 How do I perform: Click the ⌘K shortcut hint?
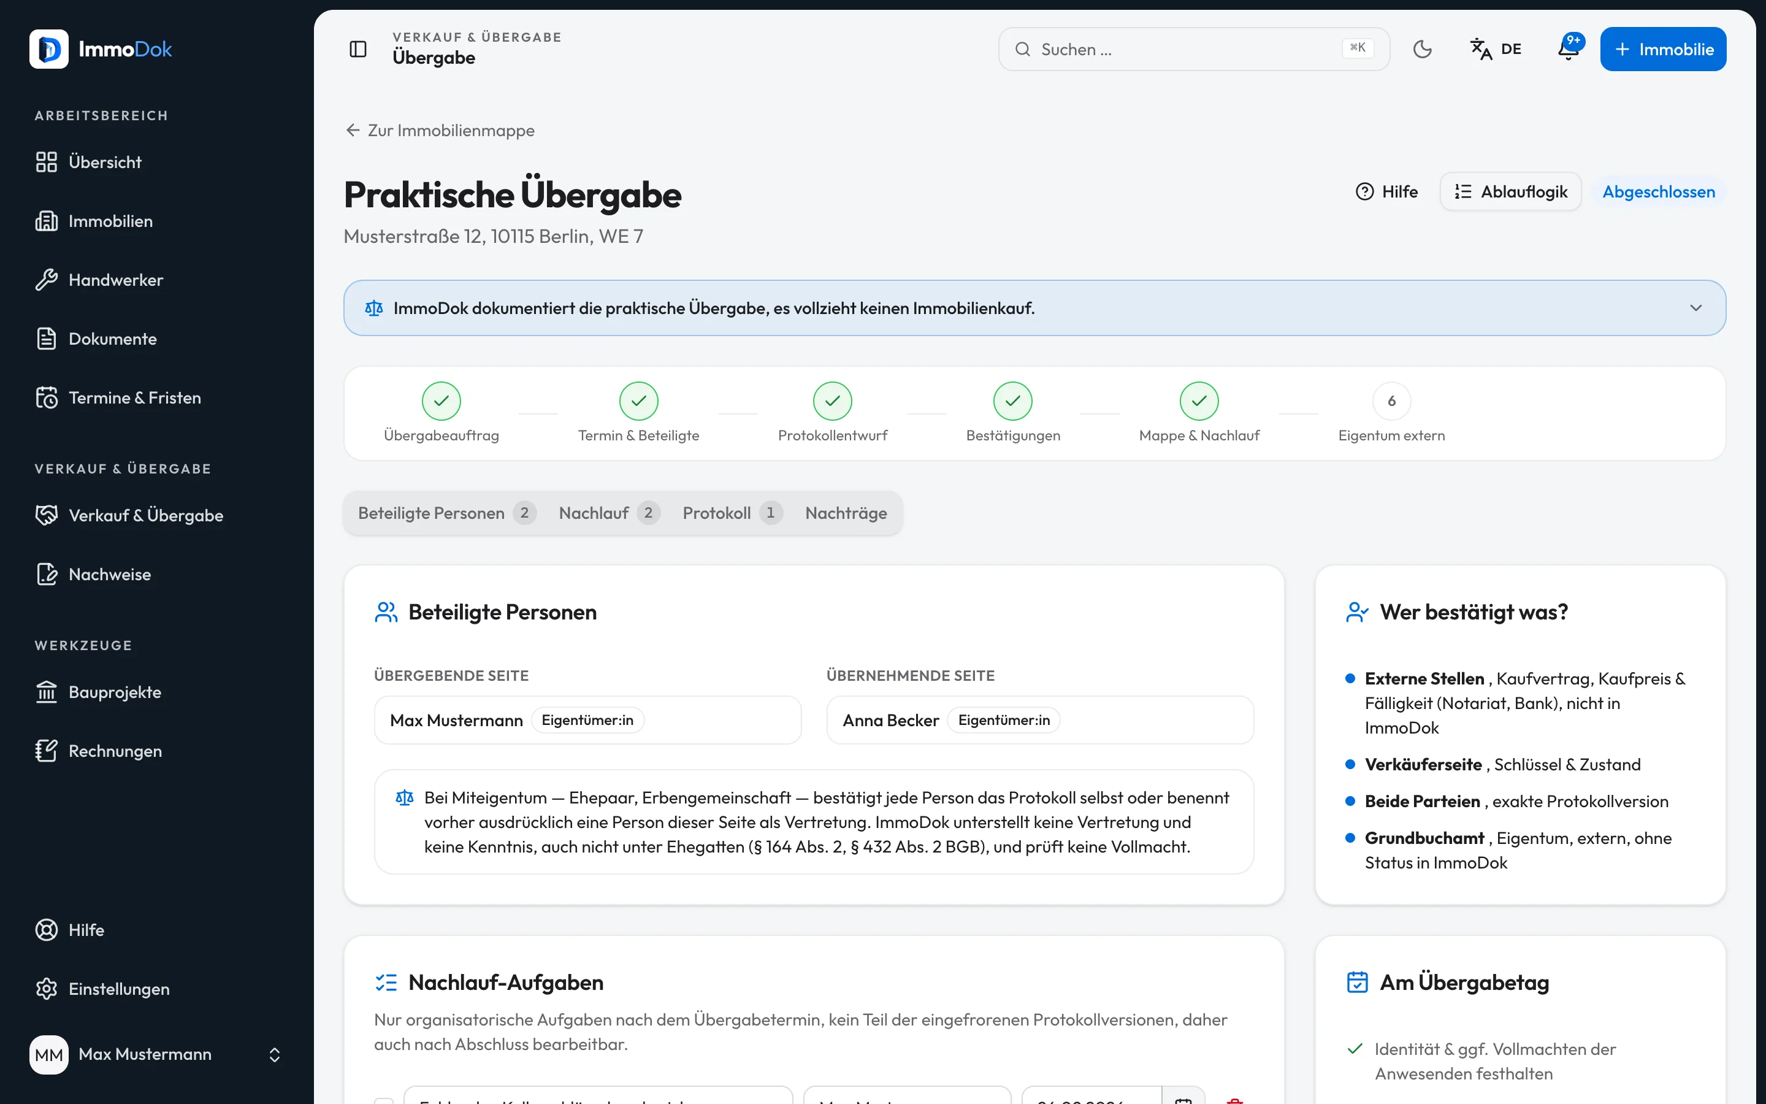point(1358,48)
